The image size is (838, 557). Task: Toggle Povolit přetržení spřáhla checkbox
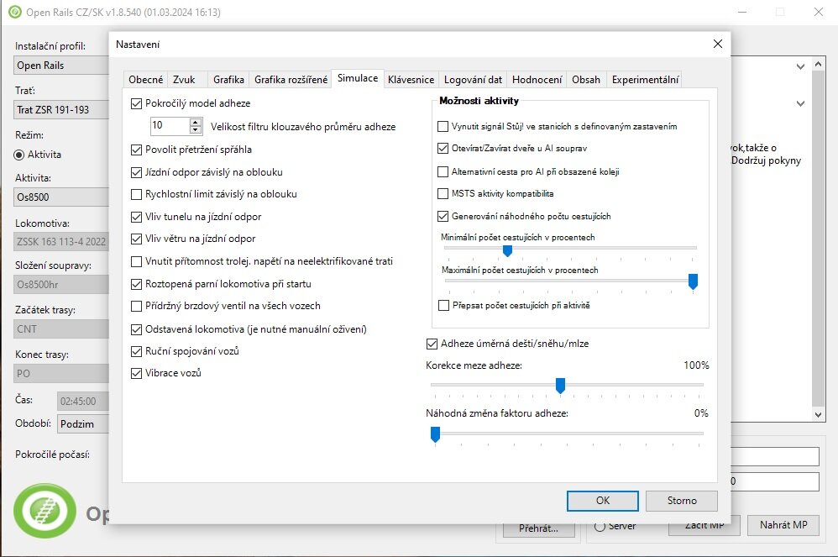(x=136, y=150)
